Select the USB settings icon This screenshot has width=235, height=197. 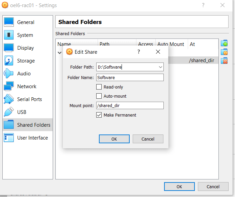(x=9, y=112)
